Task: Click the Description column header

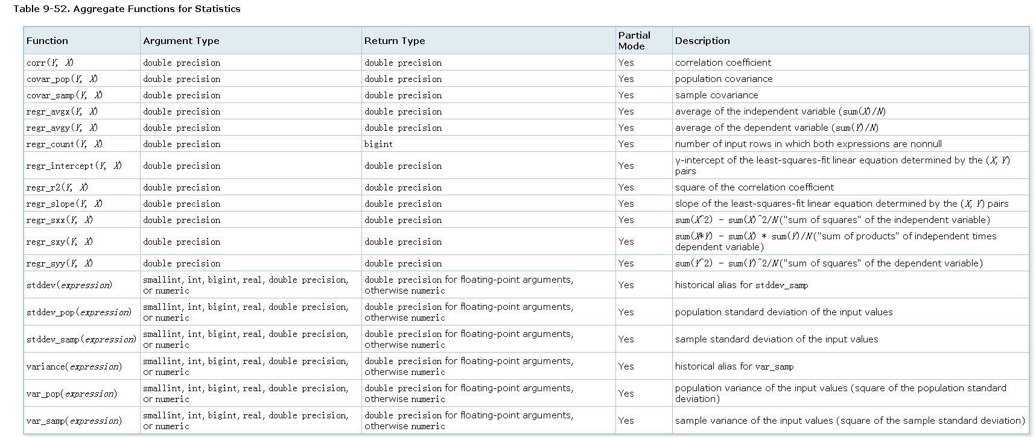Action: pos(702,41)
